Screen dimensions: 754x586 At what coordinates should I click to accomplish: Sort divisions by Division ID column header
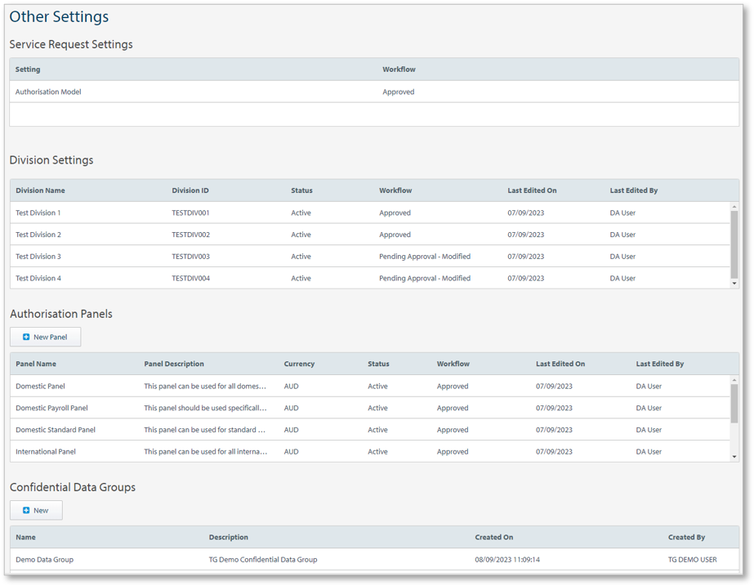click(x=190, y=190)
